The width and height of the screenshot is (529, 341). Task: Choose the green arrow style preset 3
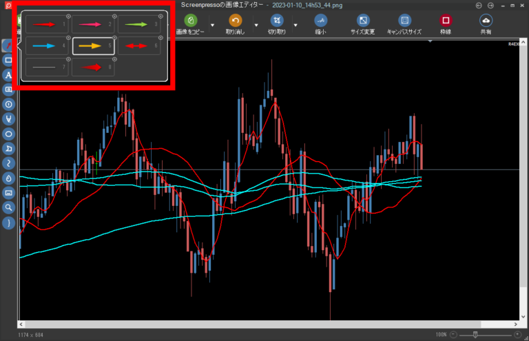[x=139, y=25]
